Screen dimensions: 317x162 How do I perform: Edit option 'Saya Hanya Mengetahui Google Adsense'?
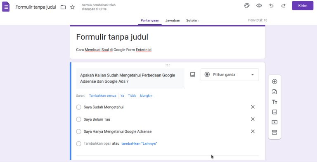(x=118, y=131)
